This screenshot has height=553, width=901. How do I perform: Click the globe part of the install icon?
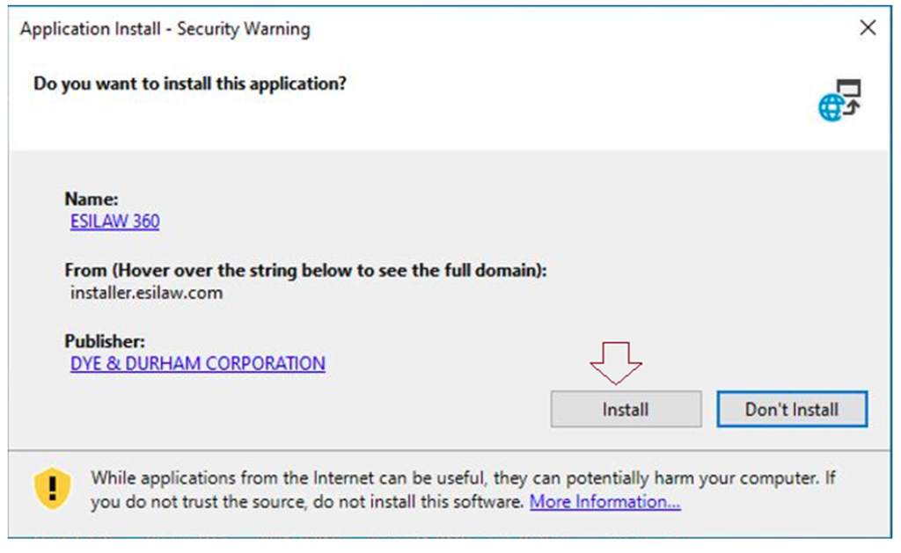pos(831,108)
